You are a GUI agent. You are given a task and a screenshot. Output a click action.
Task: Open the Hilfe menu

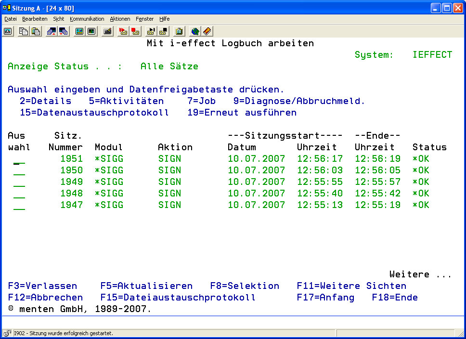(x=165, y=19)
